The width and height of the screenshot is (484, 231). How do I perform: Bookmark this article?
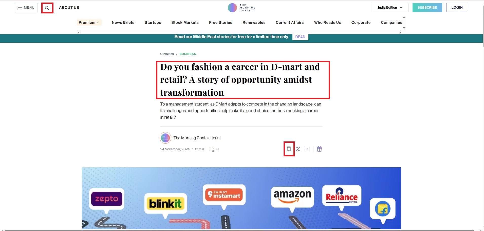[x=289, y=149]
